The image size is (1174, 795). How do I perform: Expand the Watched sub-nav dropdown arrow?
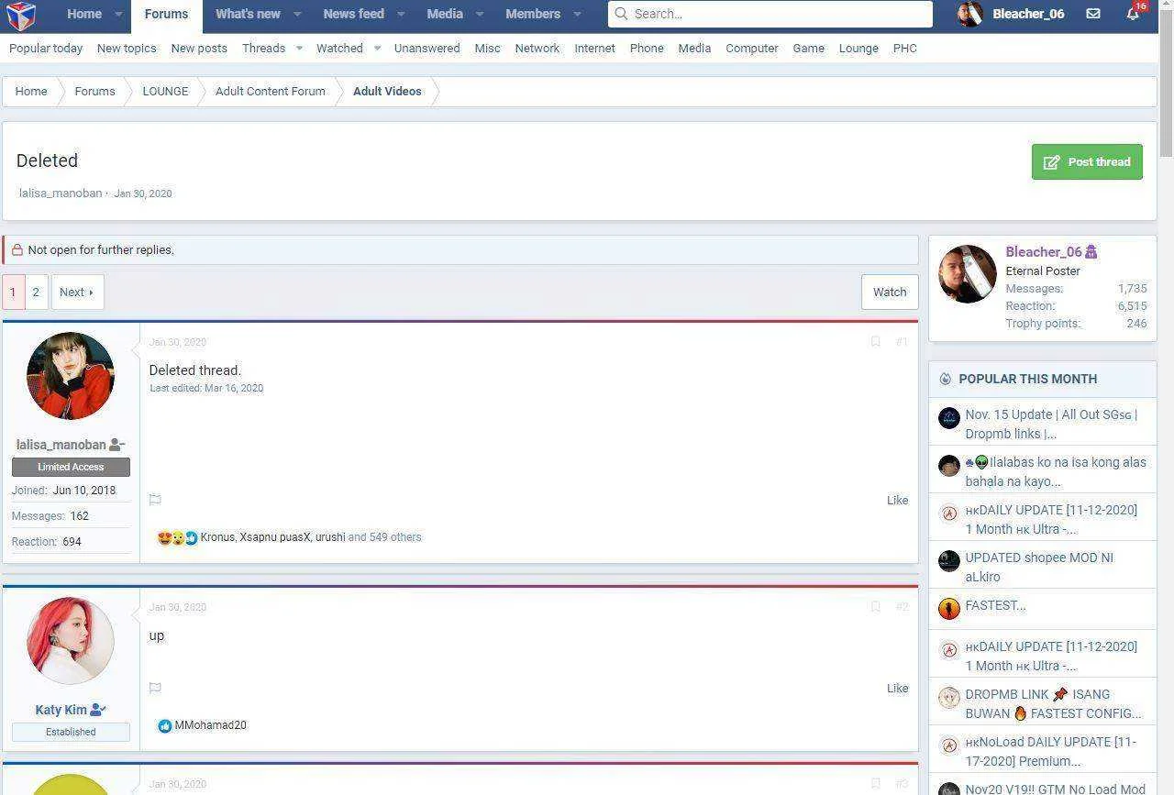pos(377,48)
